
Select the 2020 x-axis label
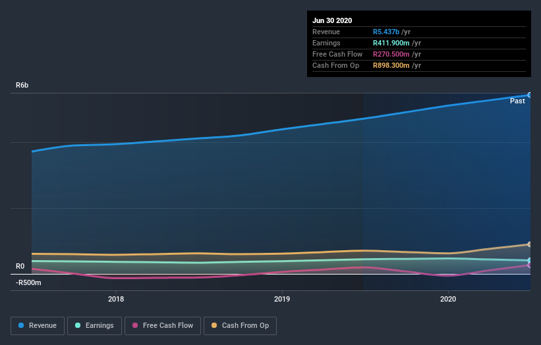[448, 299]
